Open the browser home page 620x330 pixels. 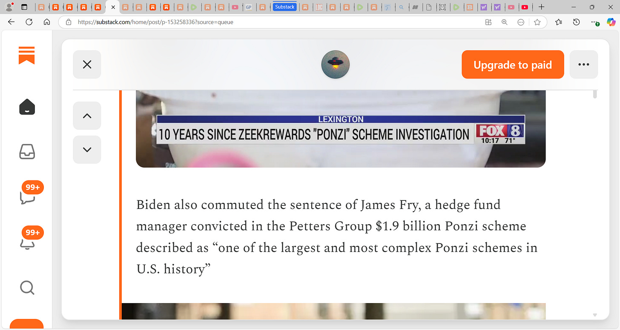point(47,22)
